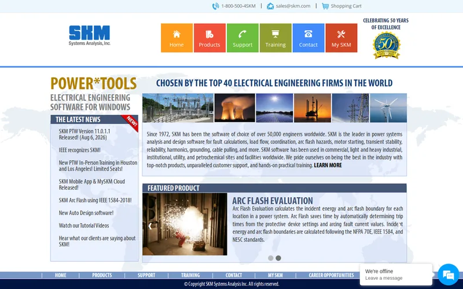This screenshot has width=463, height=289.
Task: Open IEEE recognizes SKM! news item
Action: pos(79,150)
